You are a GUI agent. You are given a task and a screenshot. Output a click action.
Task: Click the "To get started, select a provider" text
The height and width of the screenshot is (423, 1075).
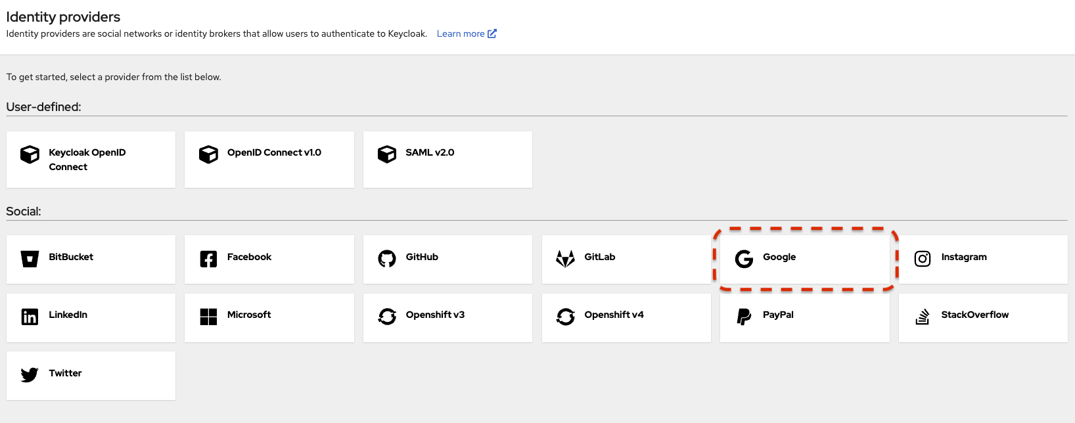pyautogui.click(x=114, y=77)
